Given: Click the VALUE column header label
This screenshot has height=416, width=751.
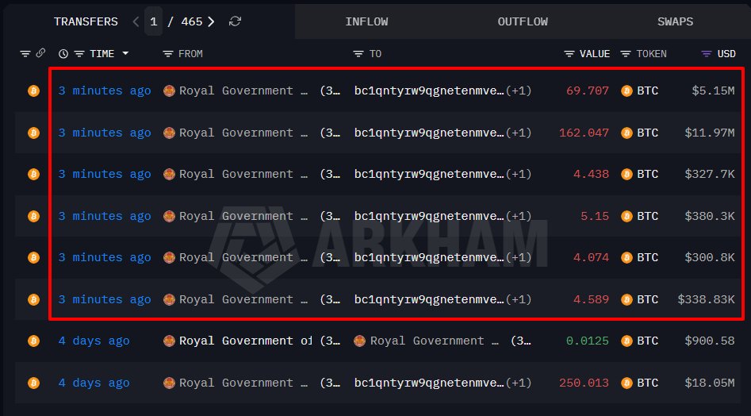Looking at the screenshot, I should [x=595, y=54].
